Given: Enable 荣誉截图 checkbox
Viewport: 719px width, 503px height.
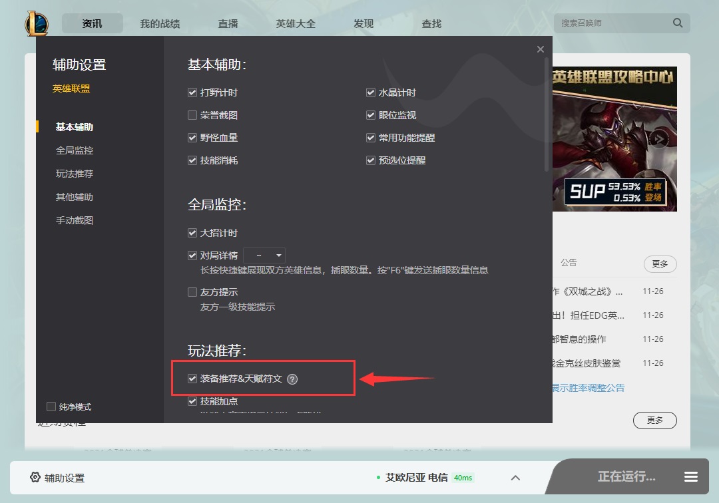Looking at the screenshot, I should tap(192, 115).
